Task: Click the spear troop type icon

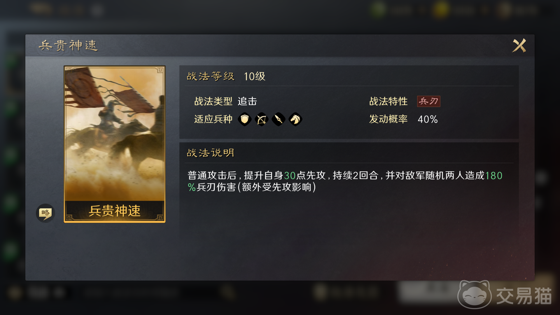Action: tap(278, 119)
